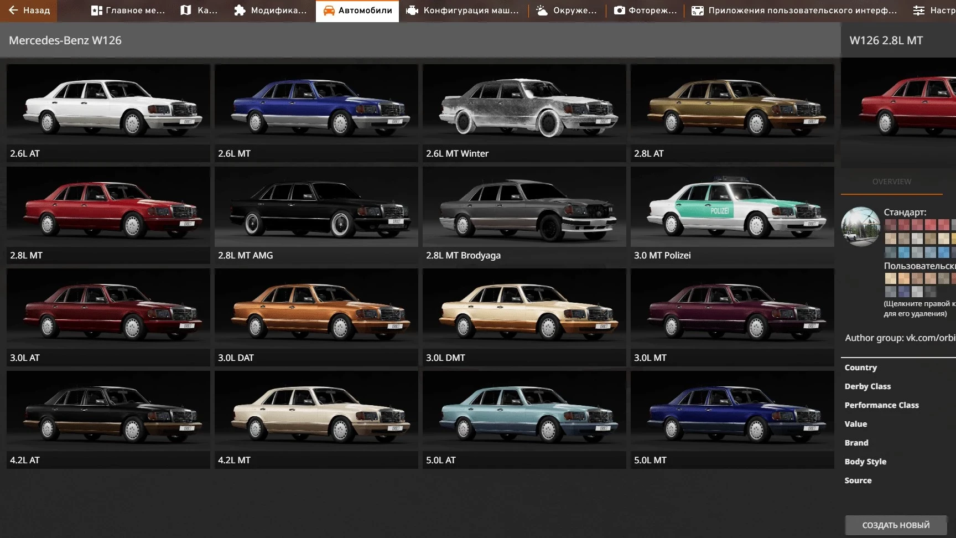The width and height of the screenshot is (956, 538).
Task: Open the user interface apps icon
Action: 698,11
